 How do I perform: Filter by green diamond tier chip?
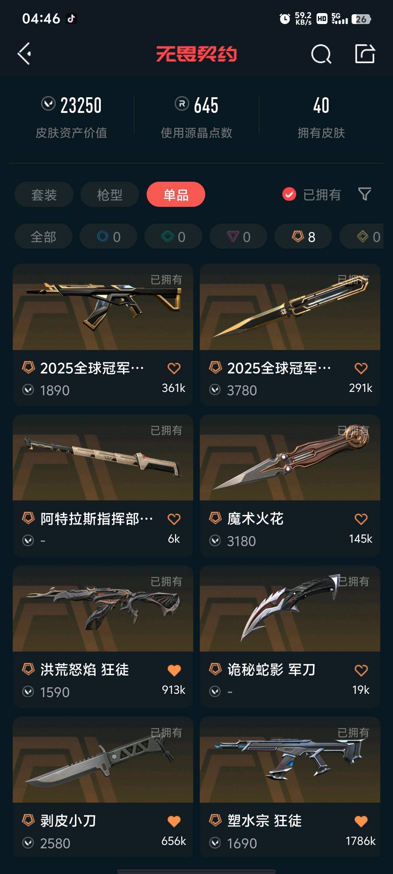(x=173, y=236)
